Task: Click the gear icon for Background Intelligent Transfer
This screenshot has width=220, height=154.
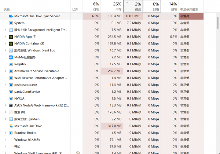Action: pyautogui.click(x=11, y=30)
